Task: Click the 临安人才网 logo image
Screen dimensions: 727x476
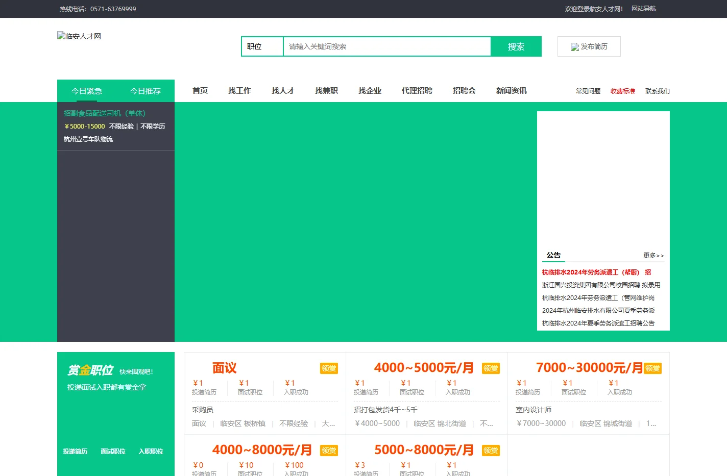Action: tap(79, 36)
